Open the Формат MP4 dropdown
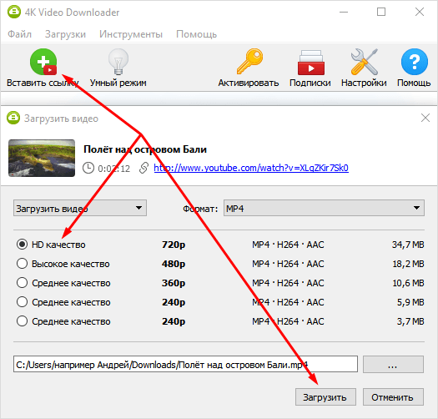The height and width of the screenshot is (419, 438). pos(324,208)
